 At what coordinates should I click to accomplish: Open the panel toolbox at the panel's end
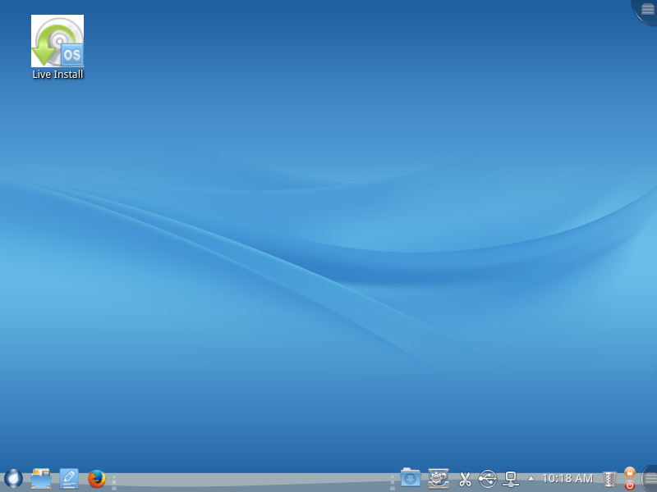pos(650,478)
